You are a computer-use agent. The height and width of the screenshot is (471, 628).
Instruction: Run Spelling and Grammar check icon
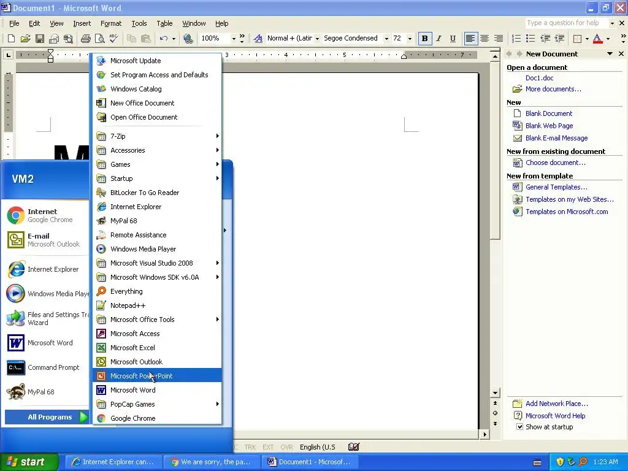pos(113,39)
